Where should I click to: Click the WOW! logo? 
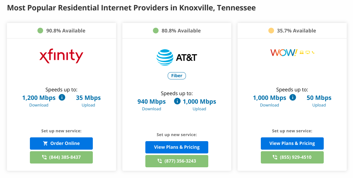[x=292, y=53]
